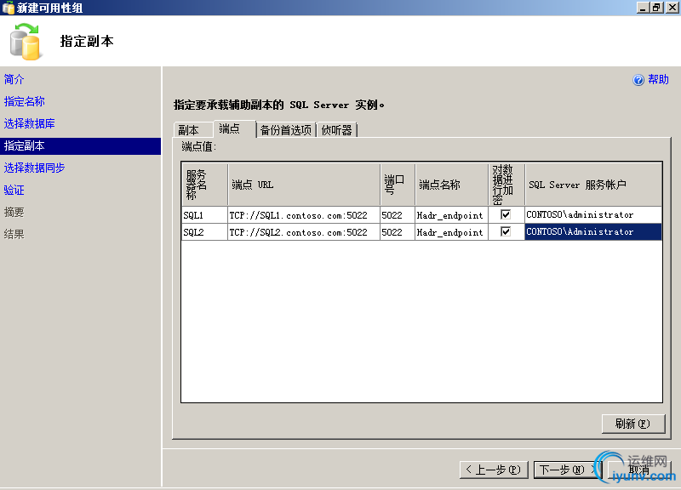
Task: Open the 侦听器 tab
Action: [337, 130]
